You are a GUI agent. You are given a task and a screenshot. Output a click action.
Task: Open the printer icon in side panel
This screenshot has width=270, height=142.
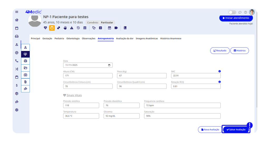click(25, 61)
